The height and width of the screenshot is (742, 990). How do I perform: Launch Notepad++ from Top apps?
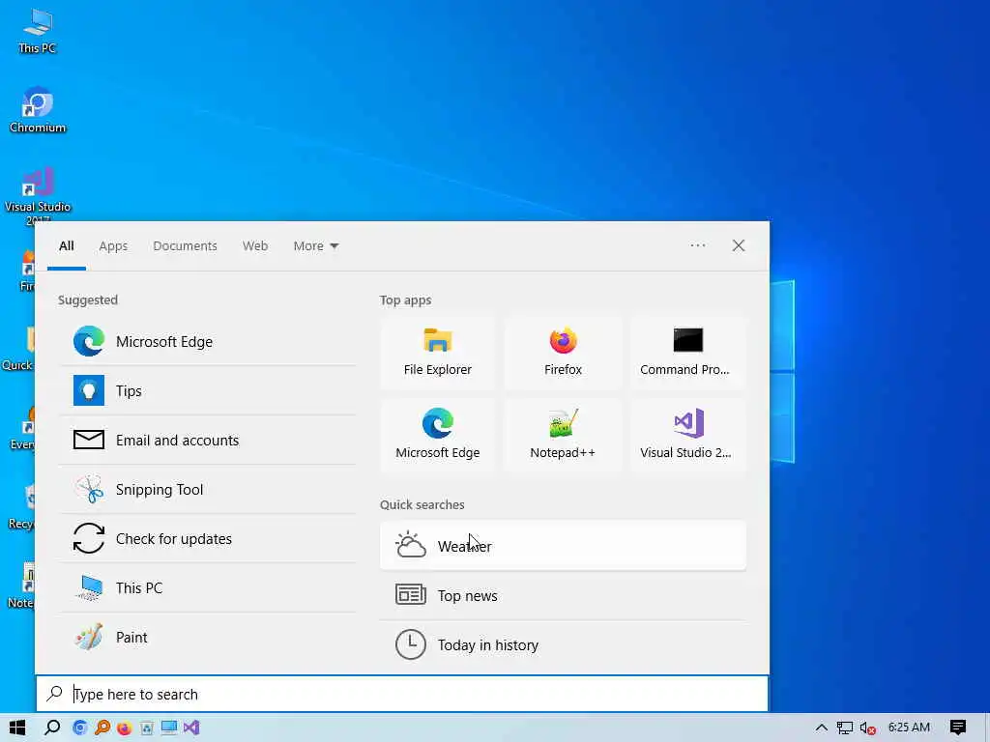click(563, 435)
